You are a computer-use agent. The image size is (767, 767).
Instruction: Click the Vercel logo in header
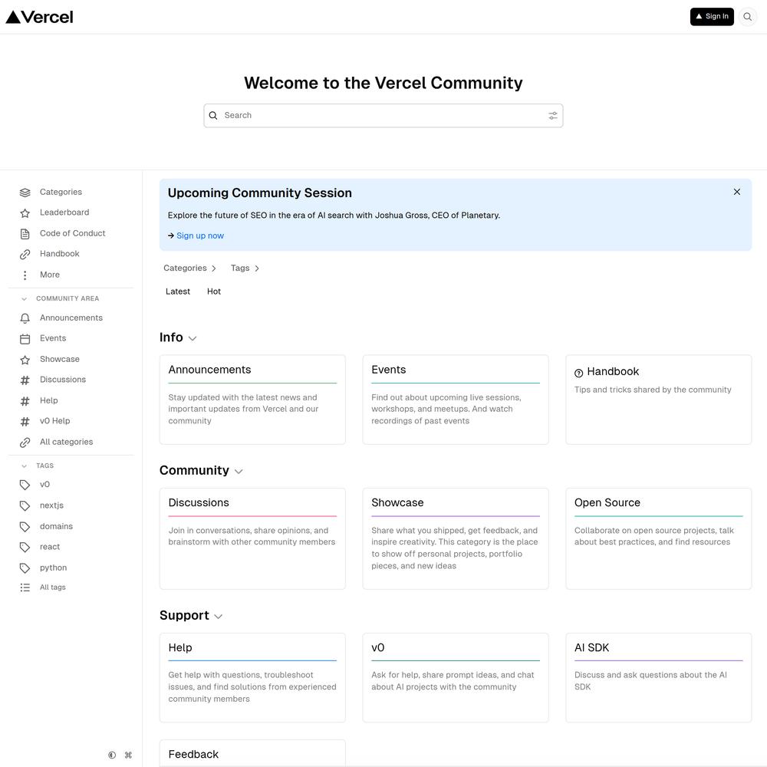(x=39, y=17)
